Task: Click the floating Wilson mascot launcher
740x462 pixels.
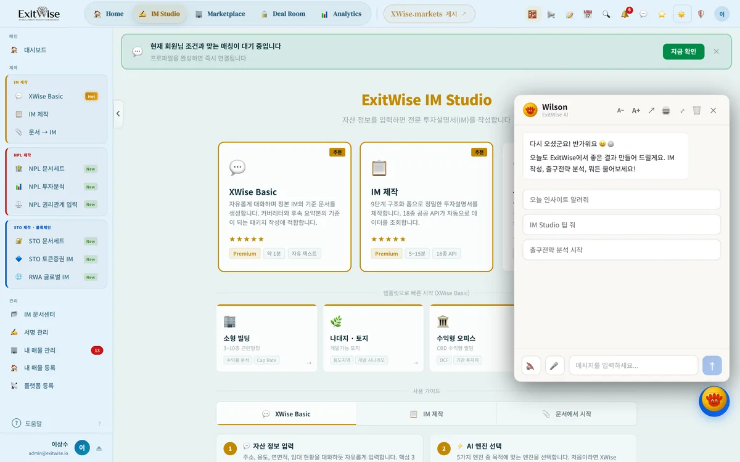Action: (714, 401)
